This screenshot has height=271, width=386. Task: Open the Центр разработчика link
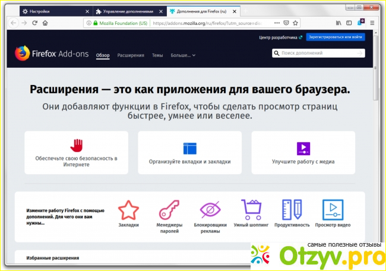(x=280, y=37)
